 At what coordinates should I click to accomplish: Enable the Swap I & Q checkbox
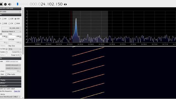20,55
